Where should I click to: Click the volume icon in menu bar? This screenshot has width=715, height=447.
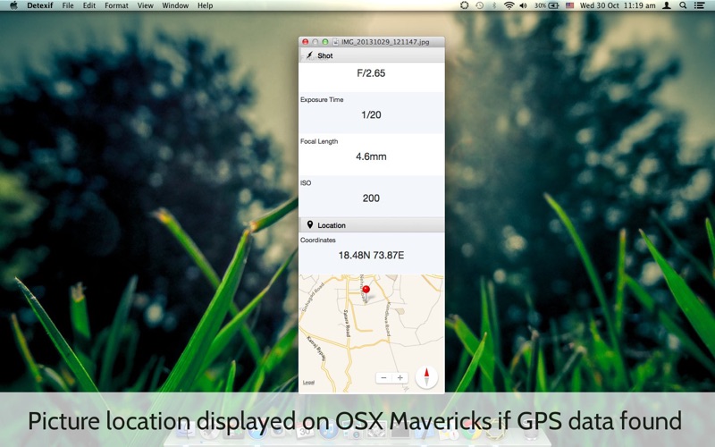(524, 5)
